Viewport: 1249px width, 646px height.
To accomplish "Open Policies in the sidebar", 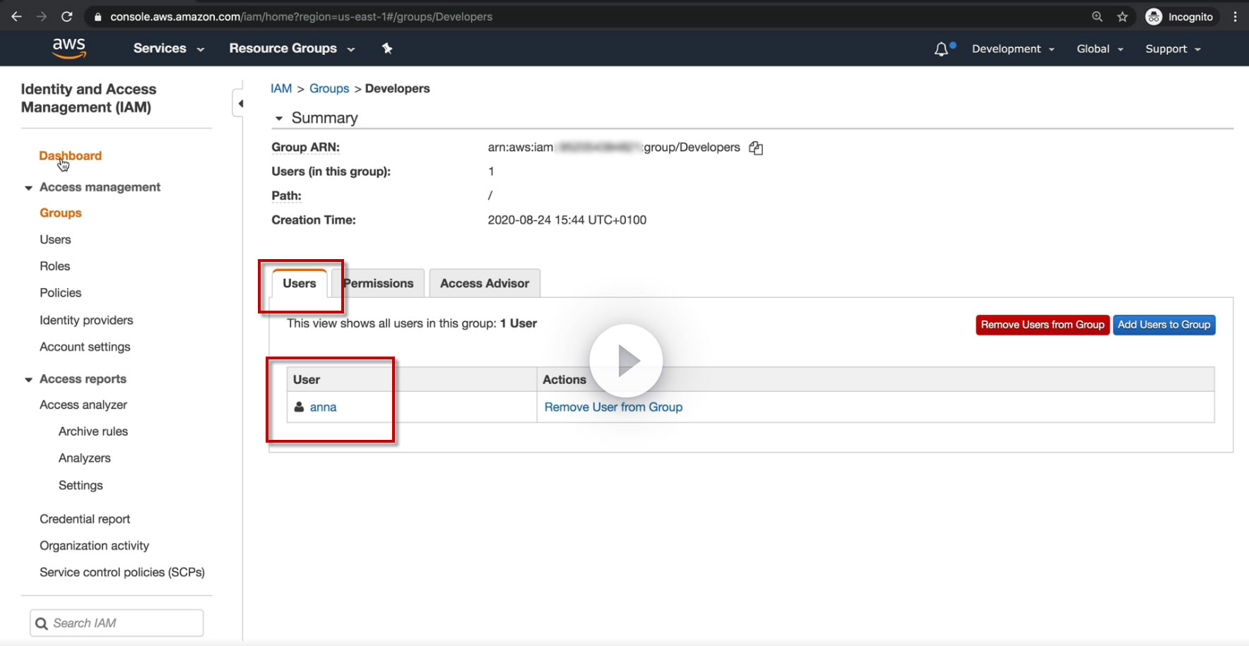I will tap(61, 293).
